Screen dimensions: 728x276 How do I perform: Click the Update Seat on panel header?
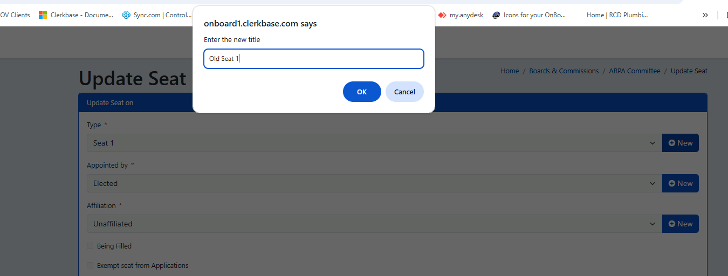pos(393,102)
